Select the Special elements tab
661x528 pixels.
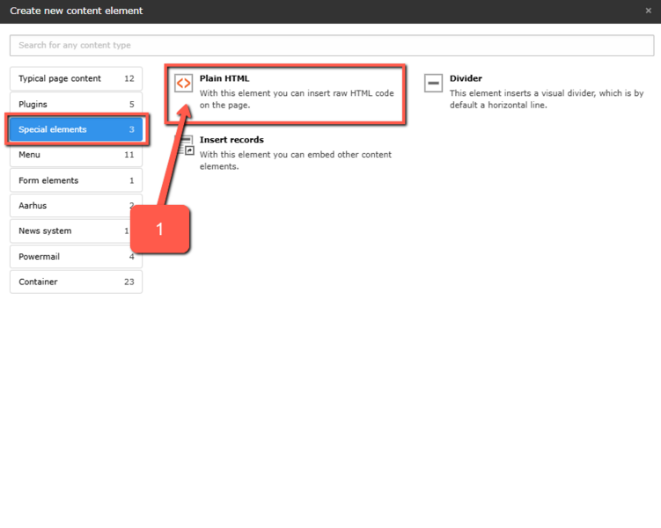(76, 129)
